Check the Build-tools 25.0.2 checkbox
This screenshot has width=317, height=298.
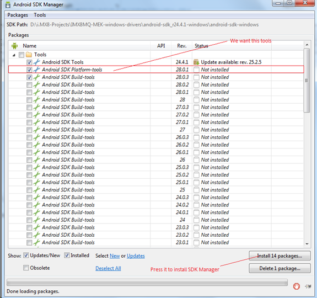29,175
